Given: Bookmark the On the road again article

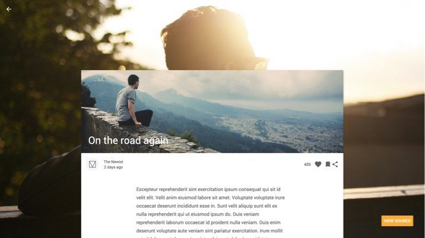Looking at the screenshot, I should pos(328,164).
